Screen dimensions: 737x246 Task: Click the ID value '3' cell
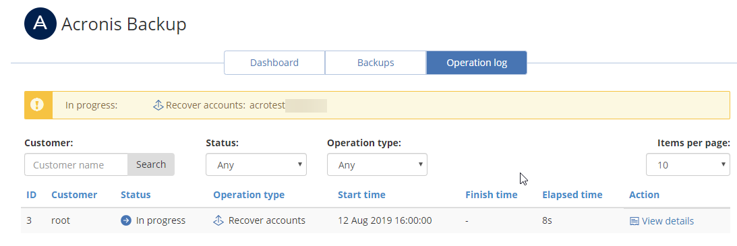coord(29,220)
